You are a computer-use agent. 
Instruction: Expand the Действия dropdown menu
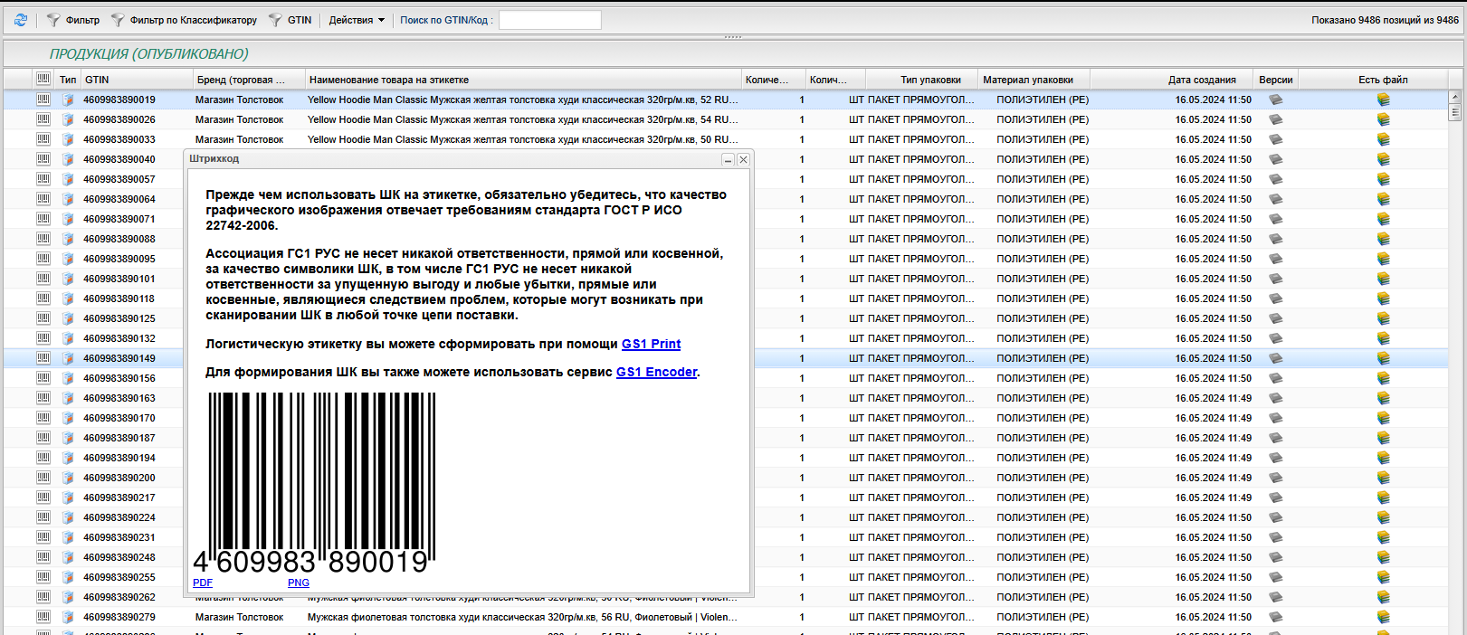357,20
